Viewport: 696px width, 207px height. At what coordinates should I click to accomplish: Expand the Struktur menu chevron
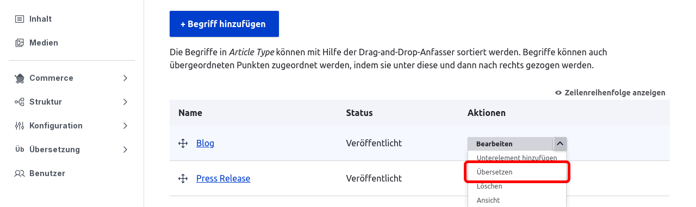[125, 102]
